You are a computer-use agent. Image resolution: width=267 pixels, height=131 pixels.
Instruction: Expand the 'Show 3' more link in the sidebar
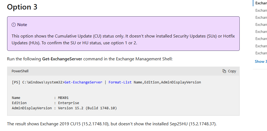(261, 61)
